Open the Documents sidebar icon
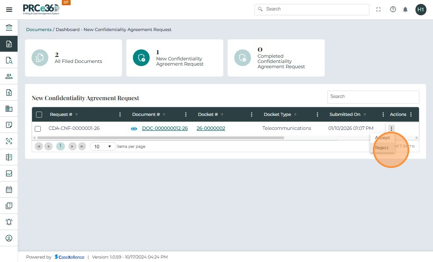The image size is (433, 262). click(x=9, y=44)
